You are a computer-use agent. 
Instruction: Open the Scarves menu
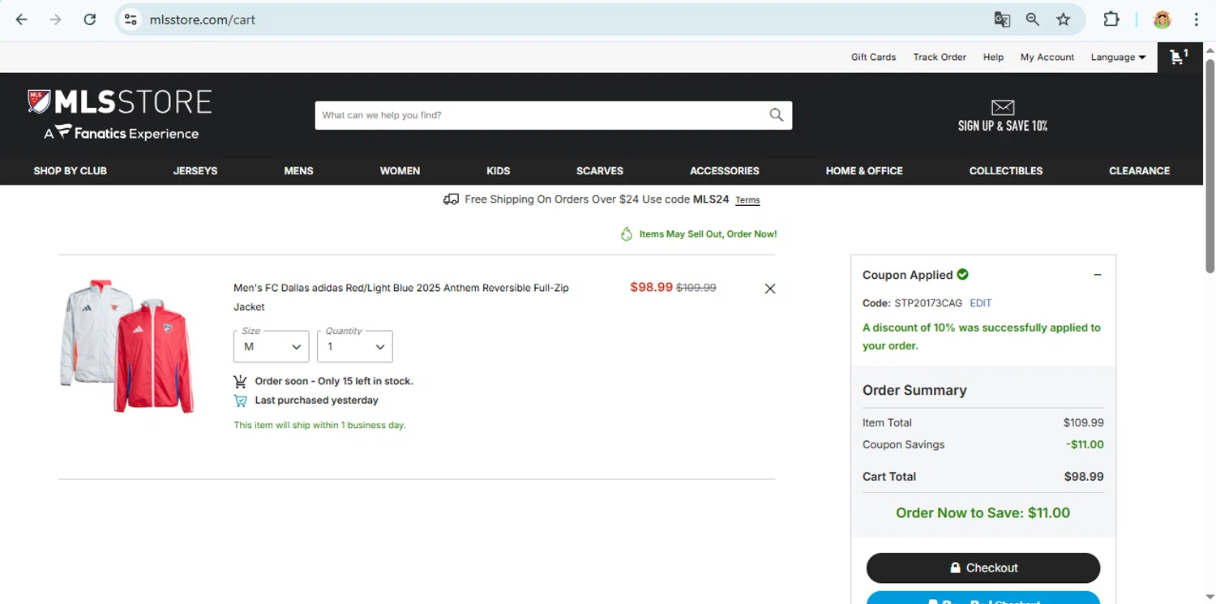pyautogui.click(x=600, y=170)
